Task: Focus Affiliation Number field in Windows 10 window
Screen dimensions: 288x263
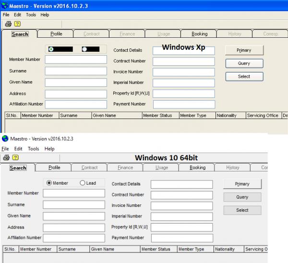Action: coord(74,238)
